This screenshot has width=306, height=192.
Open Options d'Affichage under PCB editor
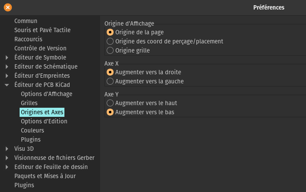coord(47,94)
